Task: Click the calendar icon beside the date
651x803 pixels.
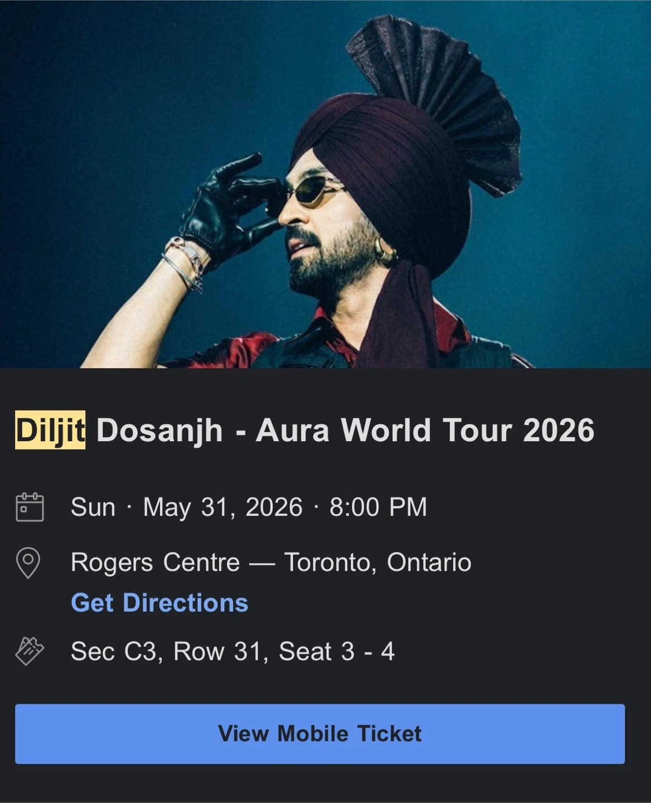Action: click(x=30, y=507)
